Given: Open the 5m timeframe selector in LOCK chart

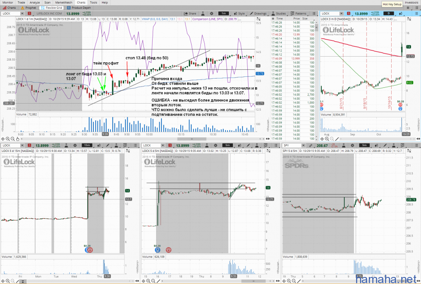Looking at the screenshot, I should (228, 145).
